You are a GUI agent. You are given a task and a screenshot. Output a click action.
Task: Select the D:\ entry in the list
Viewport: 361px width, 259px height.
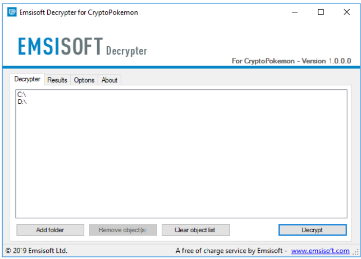(22, 102)
